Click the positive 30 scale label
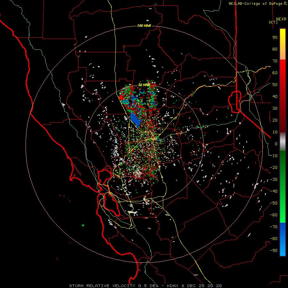 [275, 108]
